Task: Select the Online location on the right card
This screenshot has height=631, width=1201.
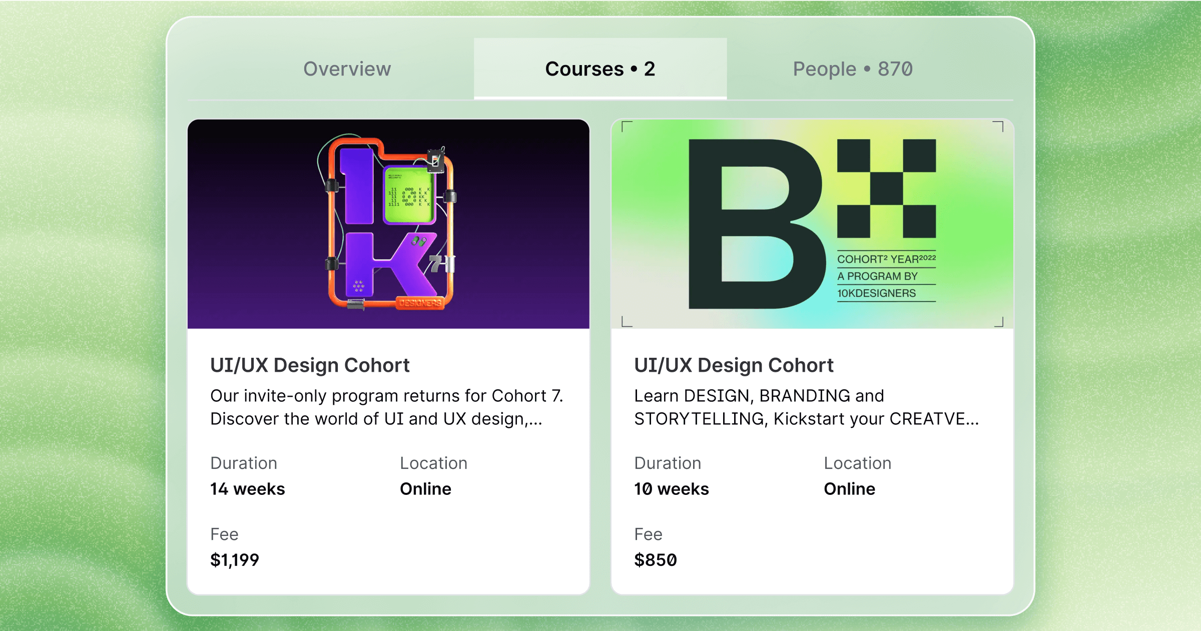Action: coord(849,489)
